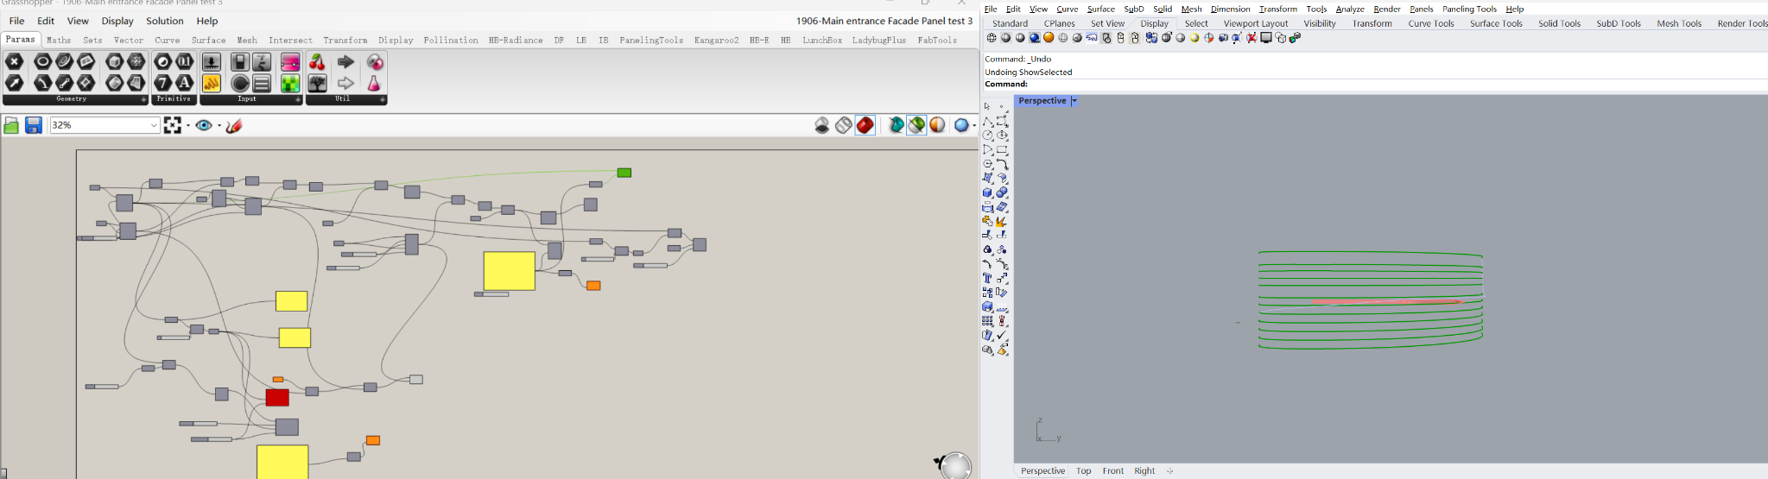Open Grasshopper Solution menu
Viewport: 1768px width, 479px height.
click(164, 21)
